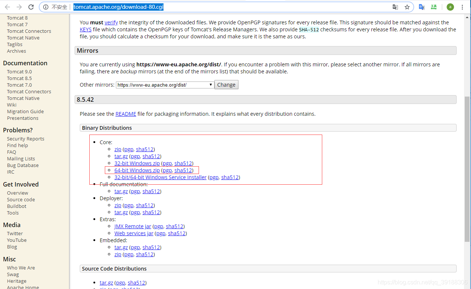
Task: Download the Web services jar
Action: pos(134,233)
